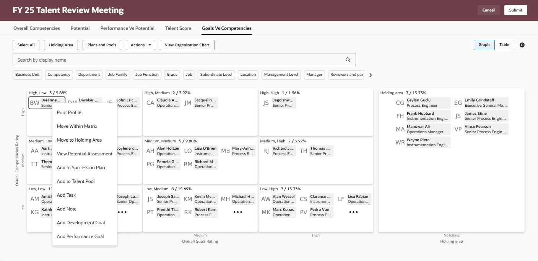The width and height of the screenshot is (538, 261).
Task: Click View Organization Chart button
Action: click(x=187, y=45)
